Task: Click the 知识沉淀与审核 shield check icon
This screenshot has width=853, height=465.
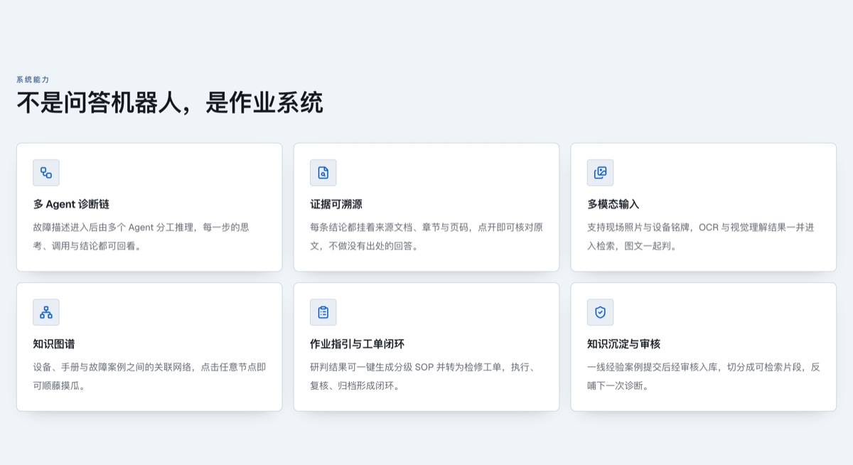Action: tap(601, 312)
